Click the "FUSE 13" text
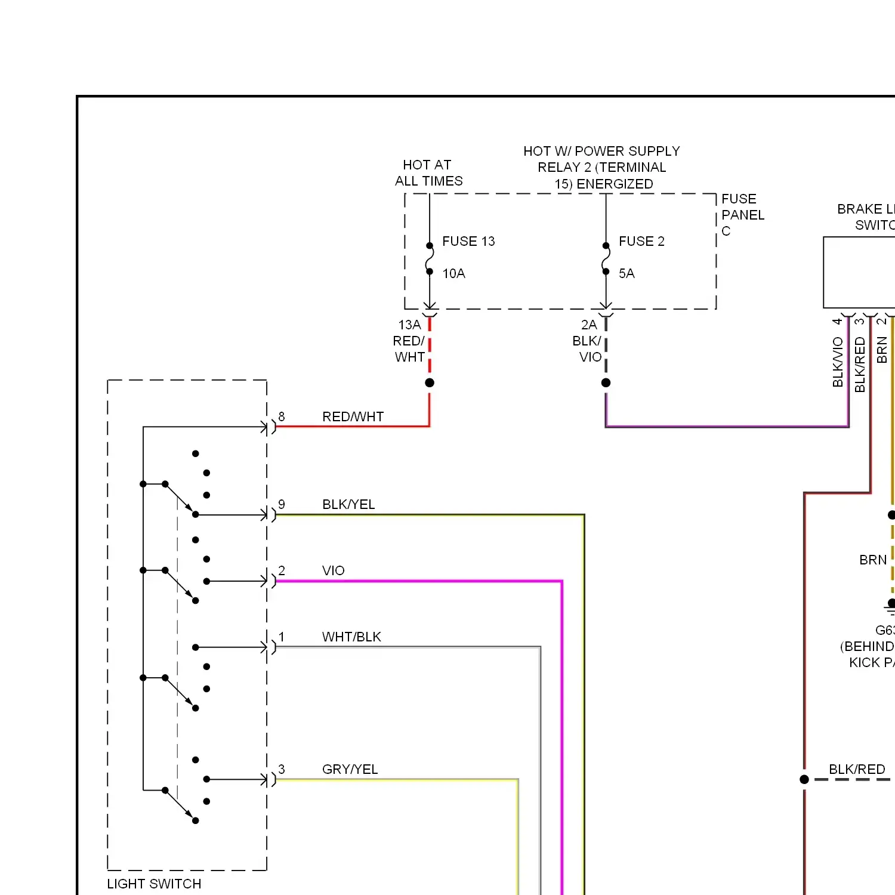Viewport: 895px width, 895px height. coord(468,241)
